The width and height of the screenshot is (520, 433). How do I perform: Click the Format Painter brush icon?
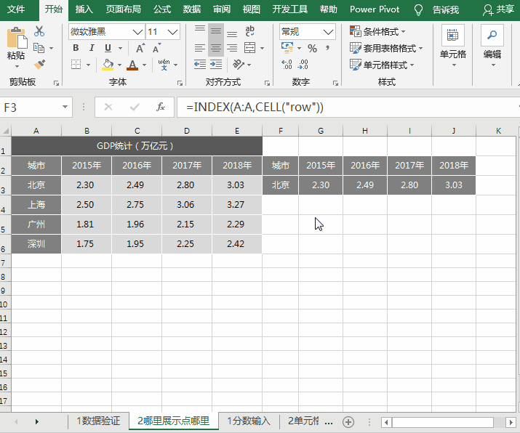[x=39, y=64]
